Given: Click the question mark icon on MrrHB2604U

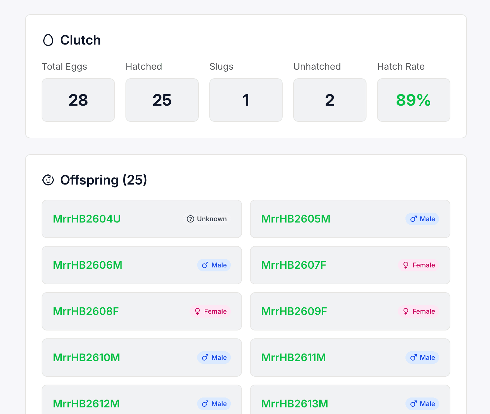Looking at the screenshot, I should [191, 219].
